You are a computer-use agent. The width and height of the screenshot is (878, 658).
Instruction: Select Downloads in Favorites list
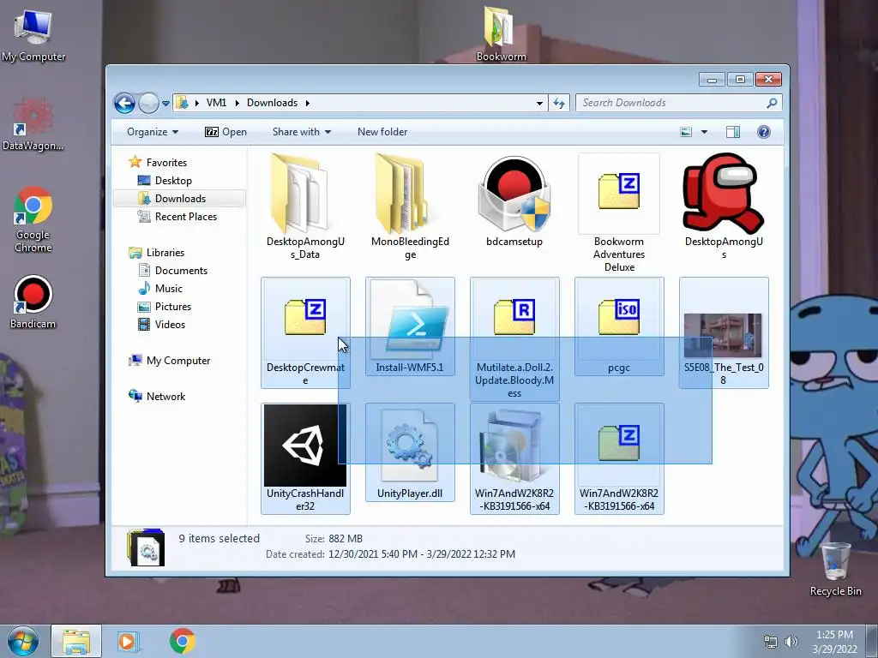[180, 199]
